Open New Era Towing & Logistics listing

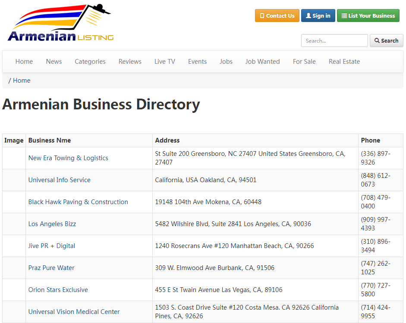pos(68,158)
